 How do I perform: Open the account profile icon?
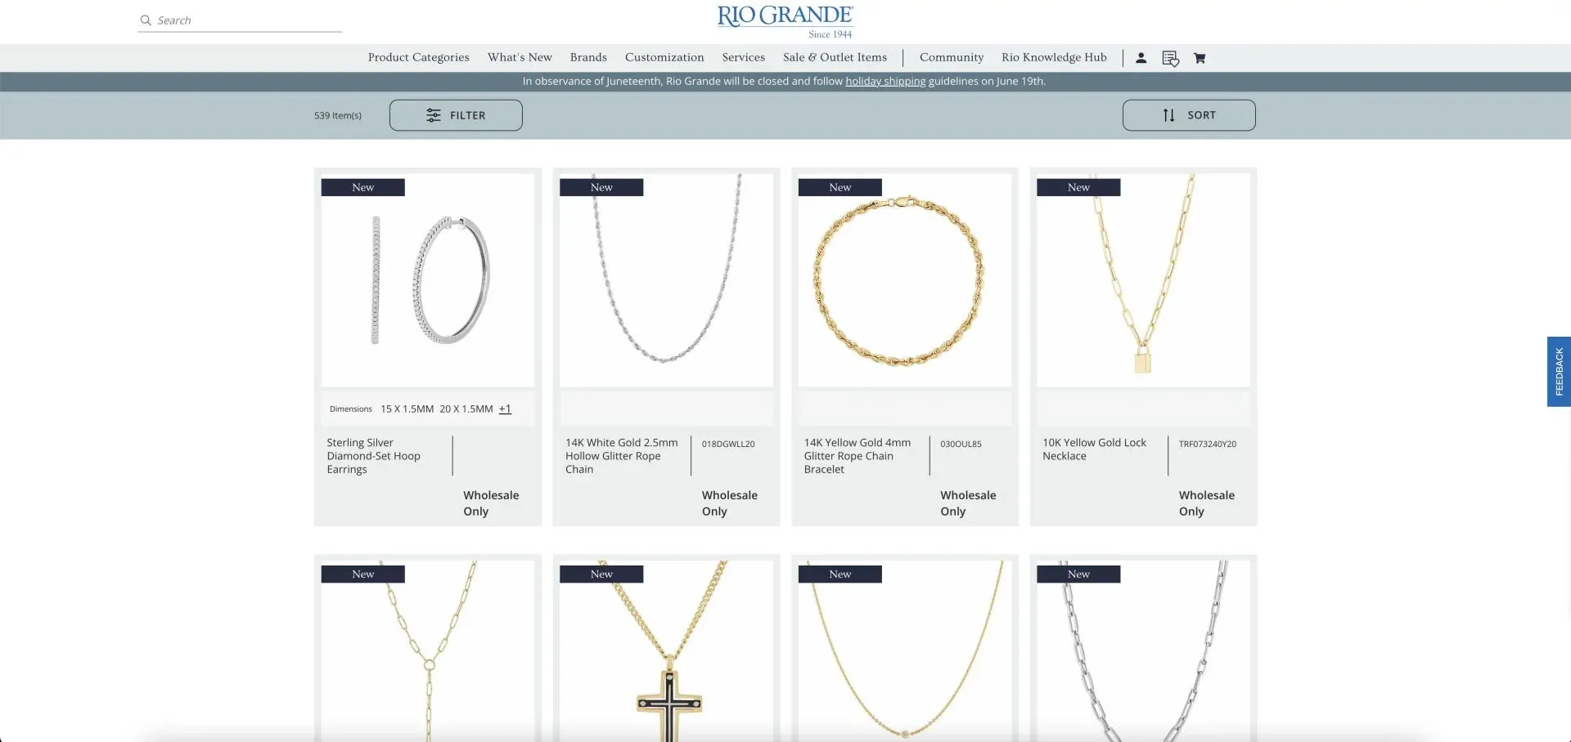click(1141, 58)
